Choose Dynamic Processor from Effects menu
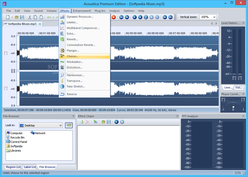This screenshot has width=248, height=177. (x=84, y=17)
